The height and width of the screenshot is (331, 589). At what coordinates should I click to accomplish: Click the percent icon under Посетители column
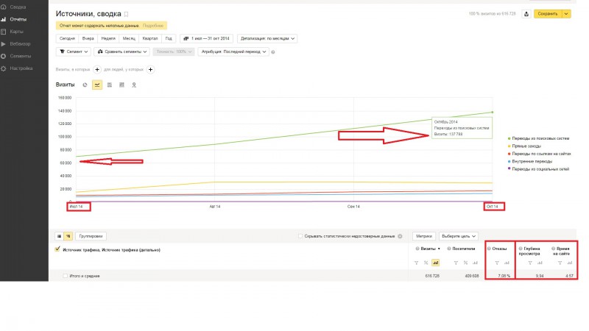465,263
